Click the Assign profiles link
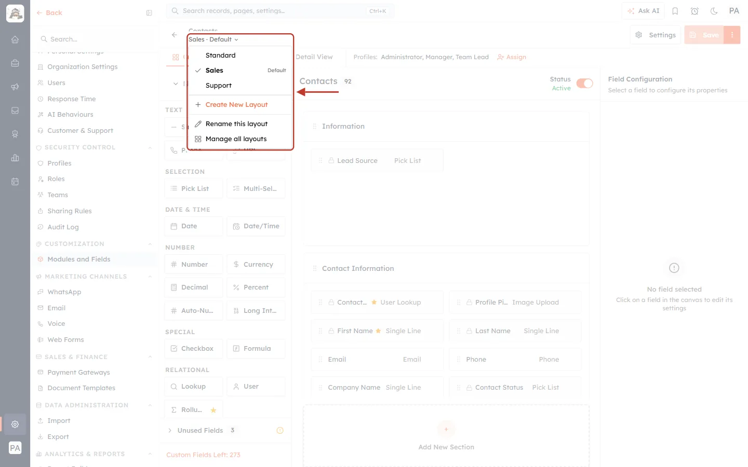This screenshot has height=467, width=748. [512, 57]
